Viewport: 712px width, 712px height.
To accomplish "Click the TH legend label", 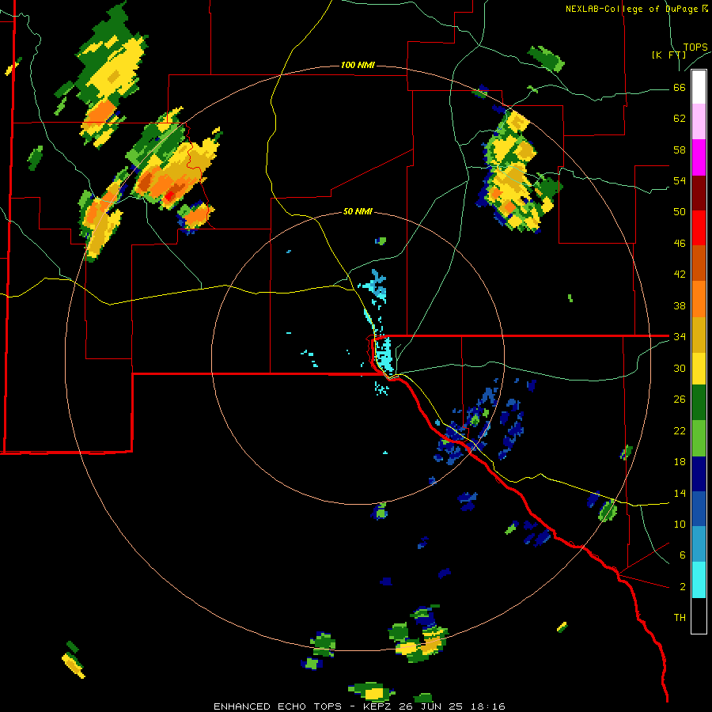I will pyautogui.click(x=680, y=618).
